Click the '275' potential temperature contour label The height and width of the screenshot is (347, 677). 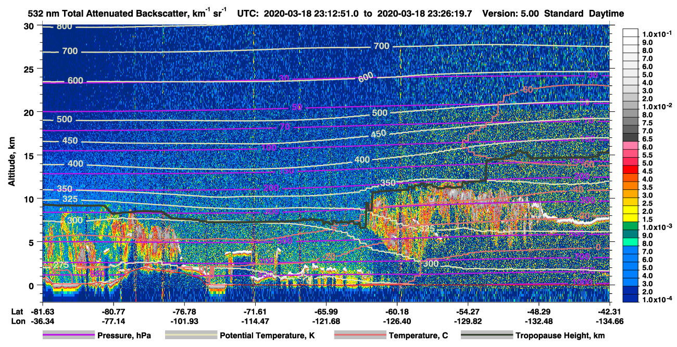point(61,265)
